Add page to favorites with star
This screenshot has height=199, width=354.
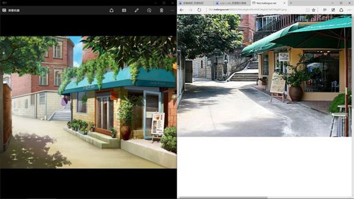click(314, 10)
